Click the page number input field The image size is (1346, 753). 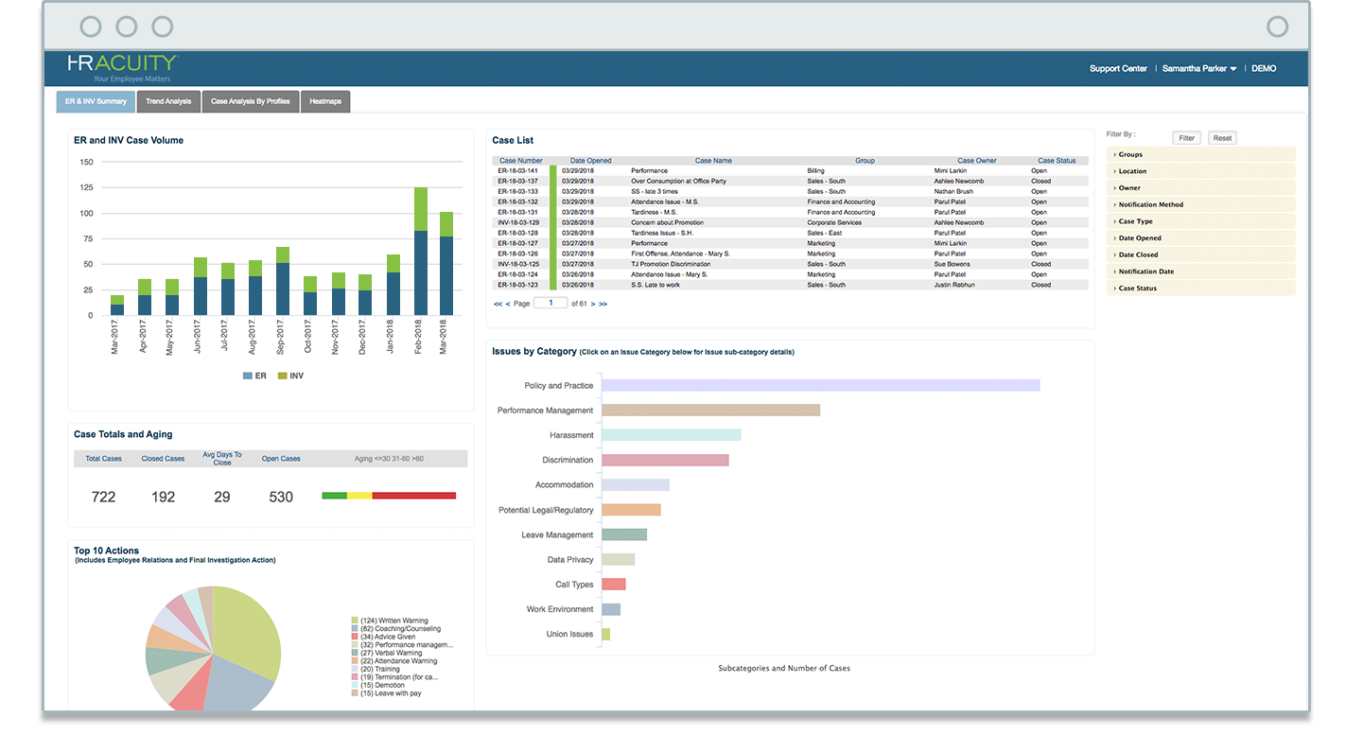(x=551, y=303)
